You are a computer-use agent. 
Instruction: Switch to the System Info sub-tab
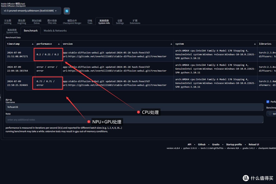(x=12, y=31)
